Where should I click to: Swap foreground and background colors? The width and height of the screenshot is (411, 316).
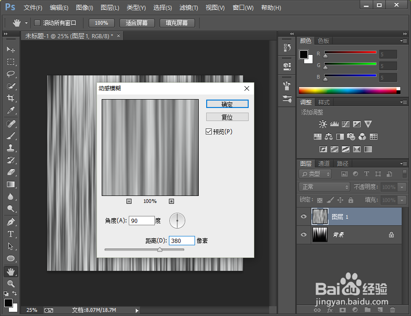pyautogui.click(x=14, y=293)
